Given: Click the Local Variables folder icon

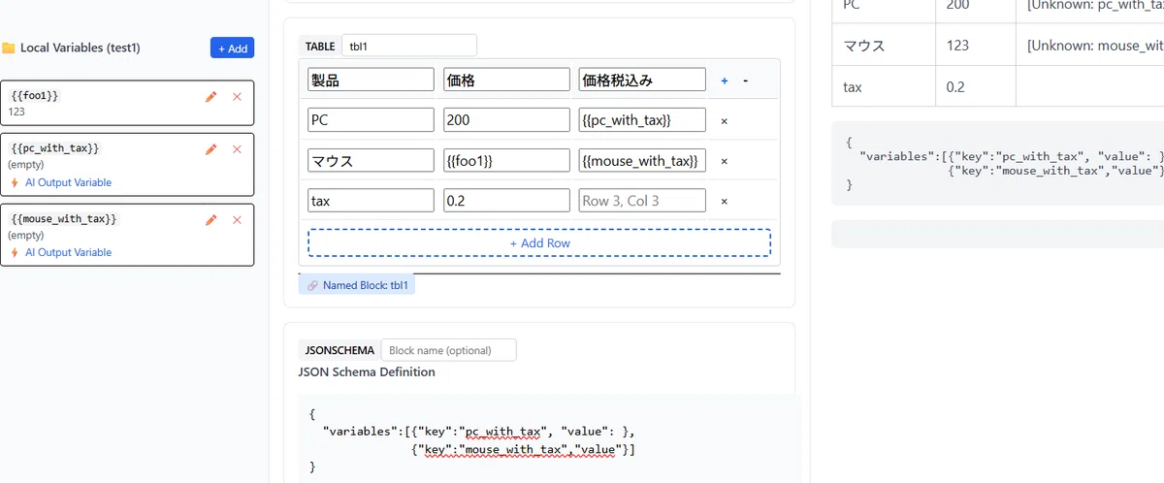Looking at the screenshot, I should (9, 48).
